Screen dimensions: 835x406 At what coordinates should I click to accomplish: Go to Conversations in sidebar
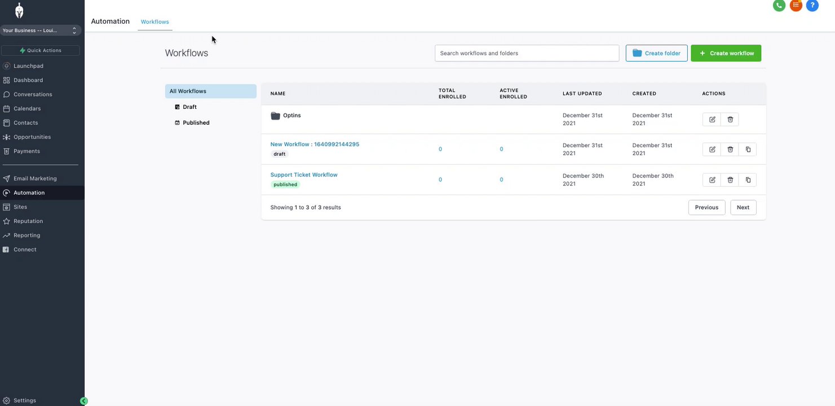pos(33,95)
